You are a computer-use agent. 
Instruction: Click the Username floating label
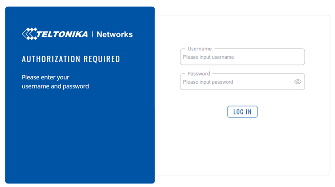click(x=200, y=49)
